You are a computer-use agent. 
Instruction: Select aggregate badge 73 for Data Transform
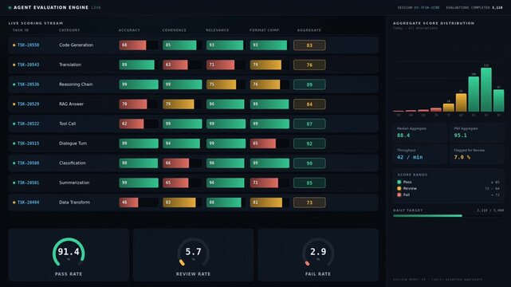coord(309,202)
